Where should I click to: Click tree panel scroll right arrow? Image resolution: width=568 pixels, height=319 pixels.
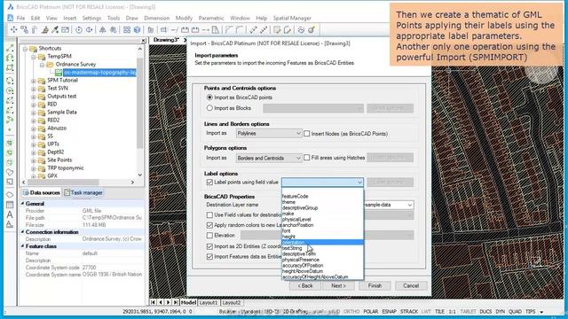(x=132, y=183)
